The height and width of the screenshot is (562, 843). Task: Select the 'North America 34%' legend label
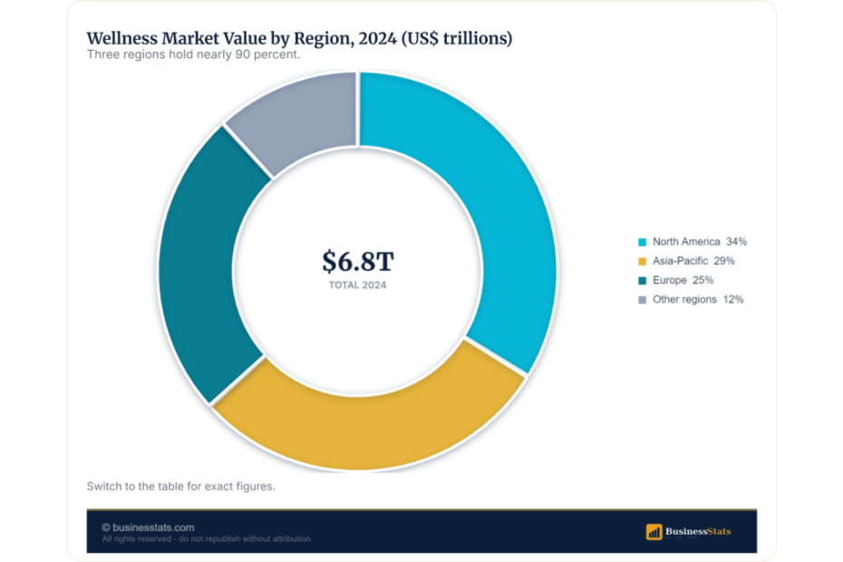point(700,242)
